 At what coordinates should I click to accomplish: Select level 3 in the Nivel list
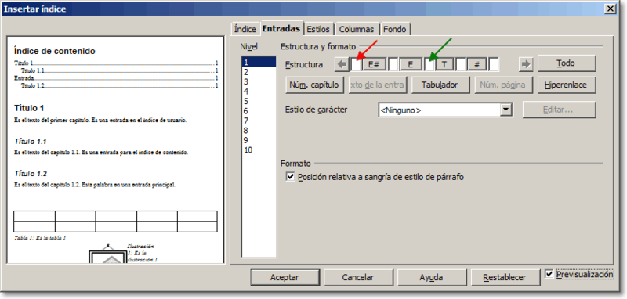point(259,82)
